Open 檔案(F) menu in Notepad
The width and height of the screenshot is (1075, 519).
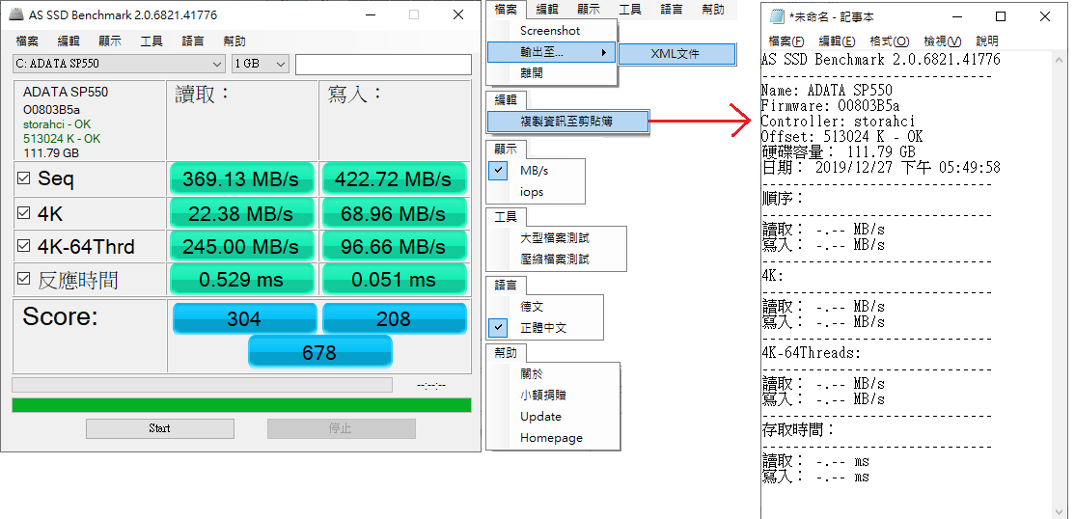786,41
